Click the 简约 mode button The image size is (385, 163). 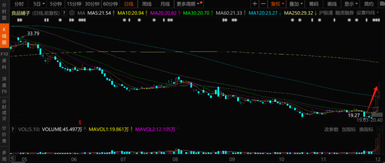click(x=369, y=4)
